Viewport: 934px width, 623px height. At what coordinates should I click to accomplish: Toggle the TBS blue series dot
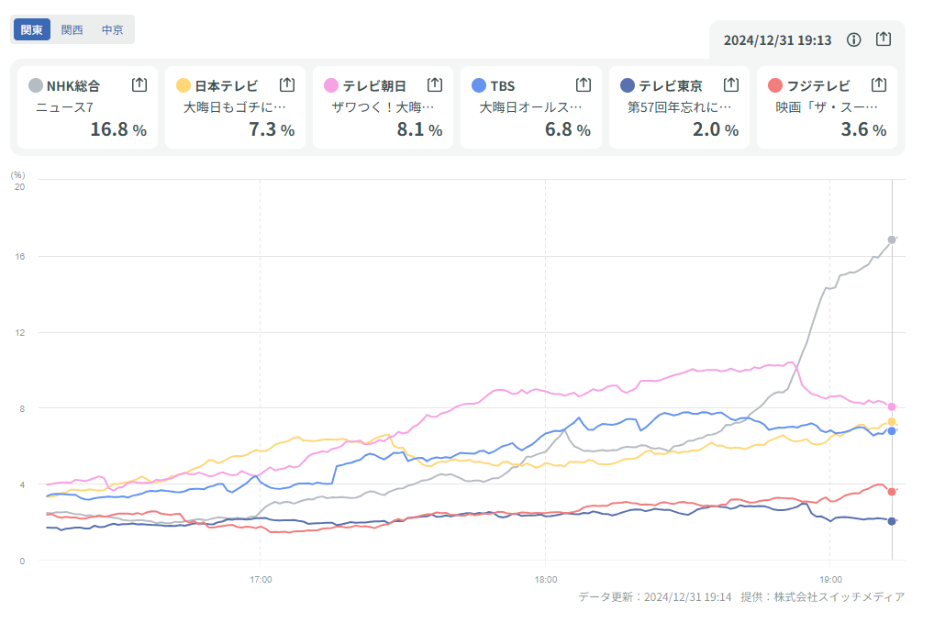pos(479,85)
